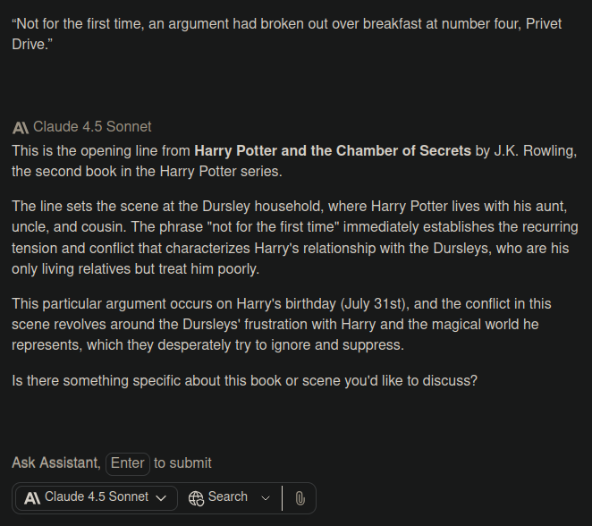Click the paragraph mentioning Harry's birthday
This screenshot has height=526, width=592.
[295, 325]
